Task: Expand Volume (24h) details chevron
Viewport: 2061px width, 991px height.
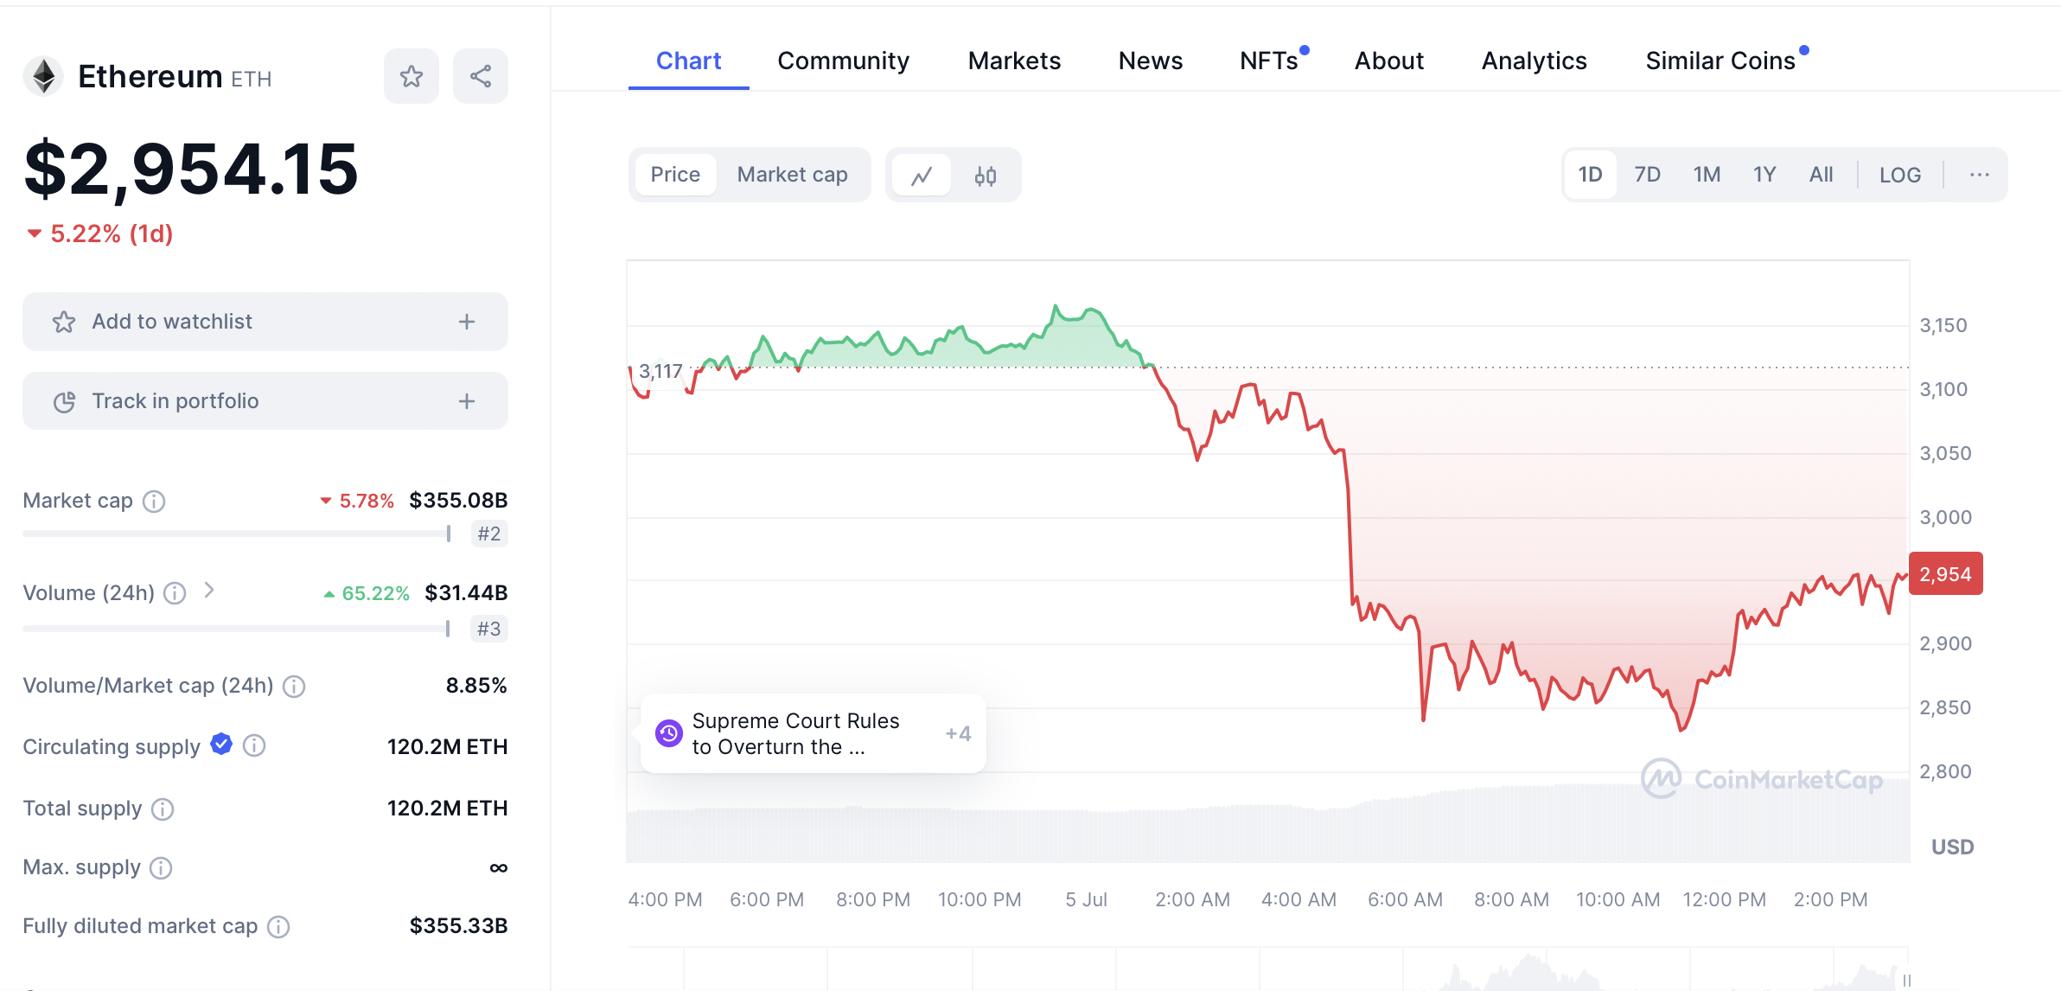Action: click(209, 591)
